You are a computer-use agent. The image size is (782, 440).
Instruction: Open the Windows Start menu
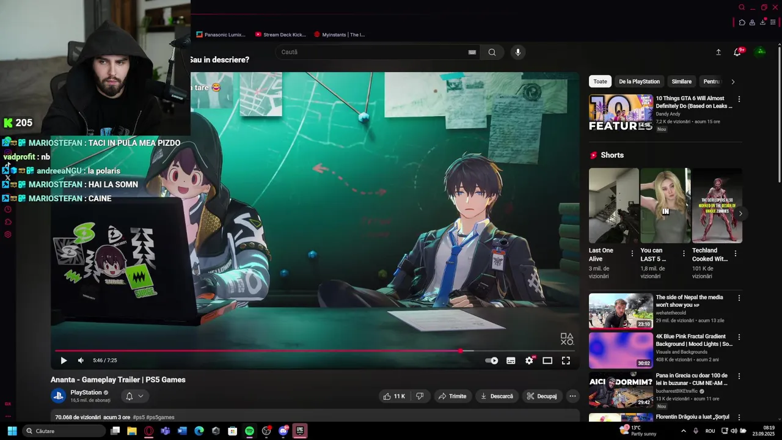(x=12, y=431)
